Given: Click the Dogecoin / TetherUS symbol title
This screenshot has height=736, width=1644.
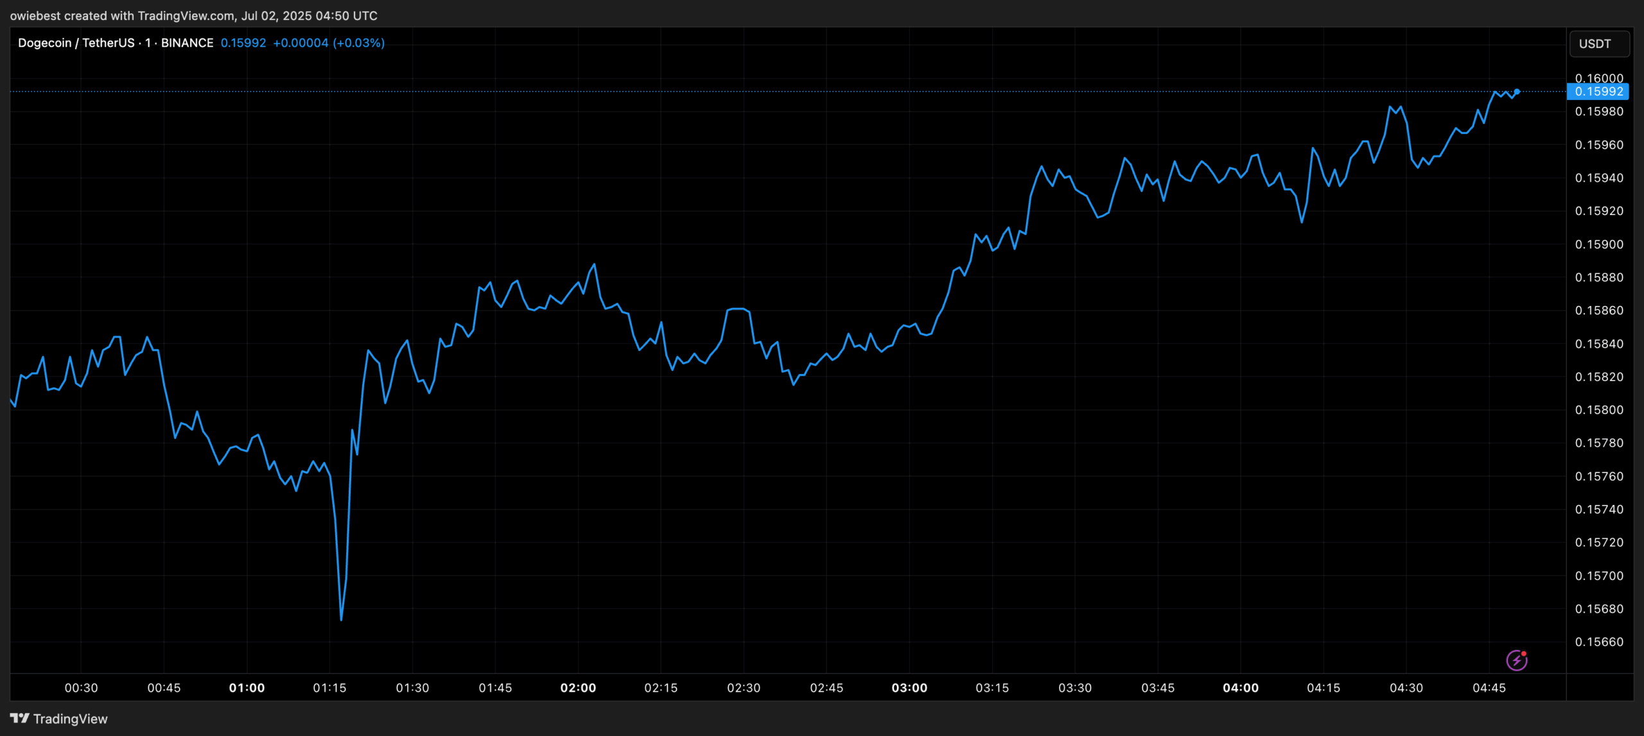Looking at the screenshot, I should 76,43.
